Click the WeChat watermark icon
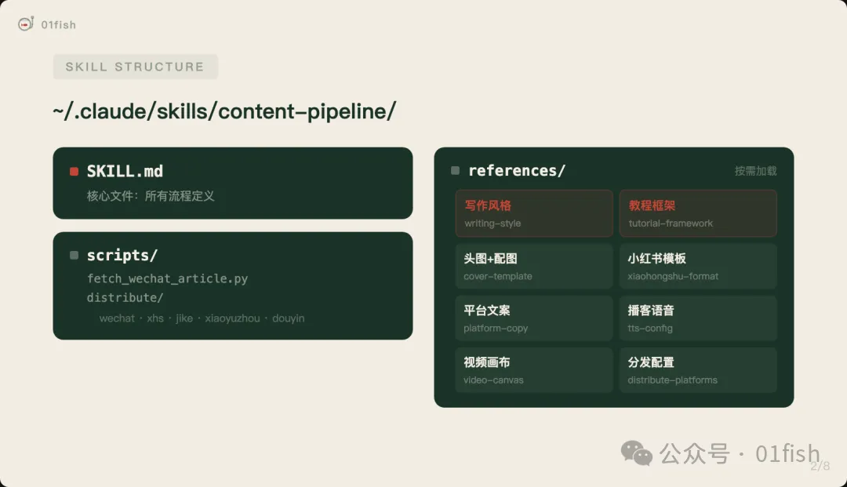847x487 pixels. 636,452
